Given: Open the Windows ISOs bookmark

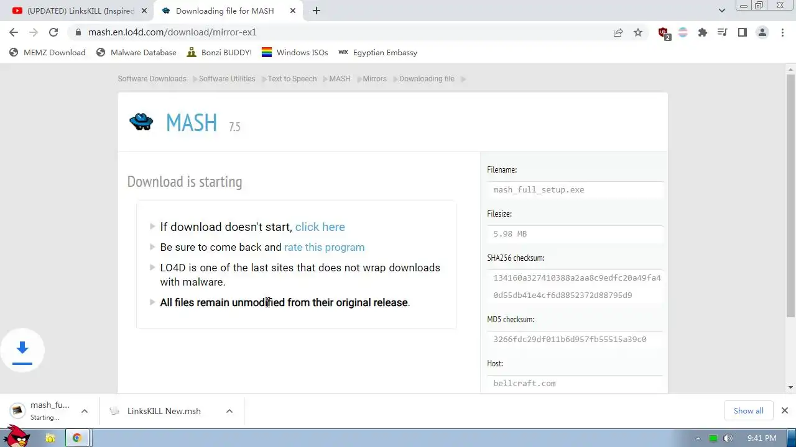Looking at the screenshot, I should pos(295,53).
